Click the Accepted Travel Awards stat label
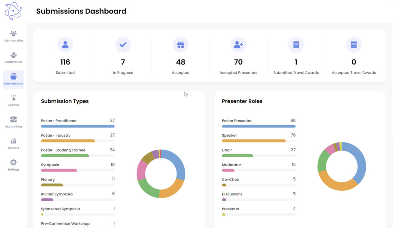Viewport: 393px width, 228px height. (353, 73)
